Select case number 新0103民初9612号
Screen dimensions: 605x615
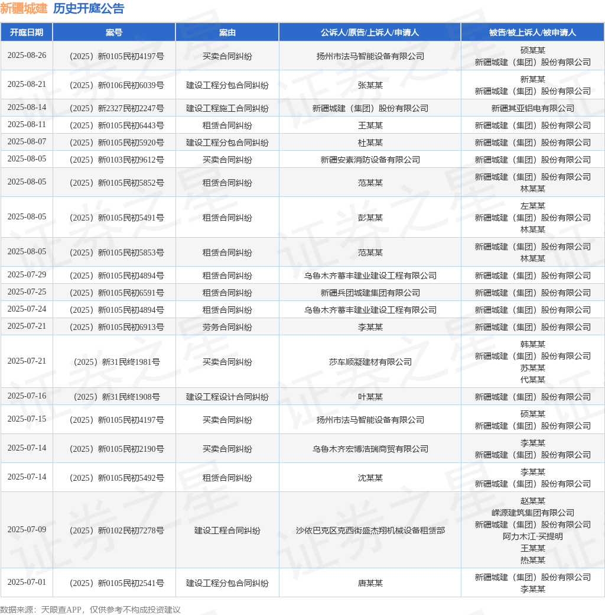pos(117,160)
